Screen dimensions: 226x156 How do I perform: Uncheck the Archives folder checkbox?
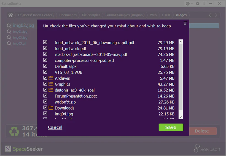(x=45, y=78)
